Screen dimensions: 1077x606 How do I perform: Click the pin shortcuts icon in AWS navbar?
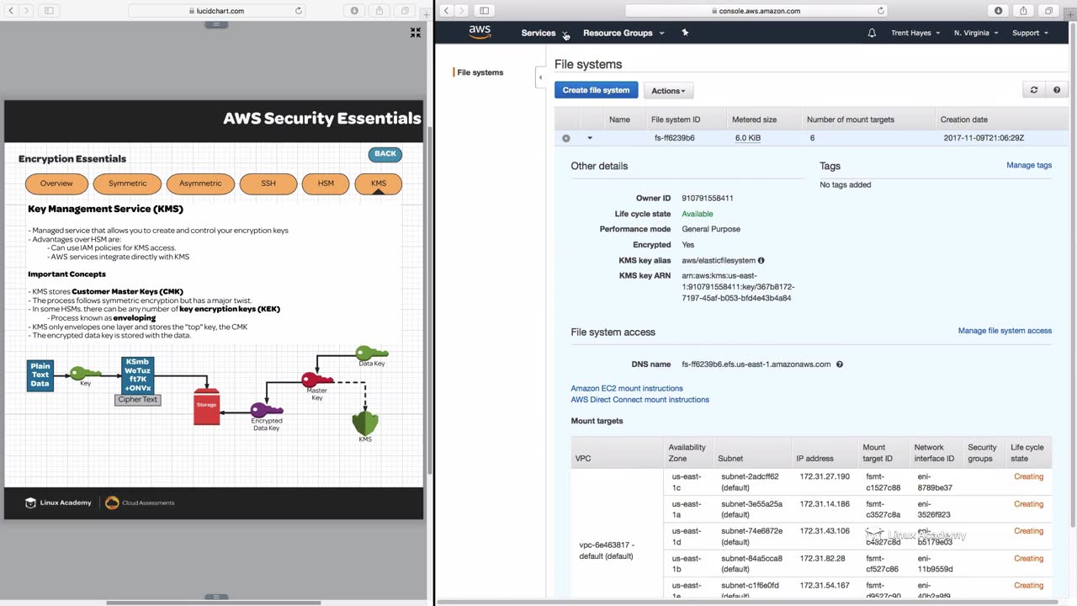coord(685,33)
